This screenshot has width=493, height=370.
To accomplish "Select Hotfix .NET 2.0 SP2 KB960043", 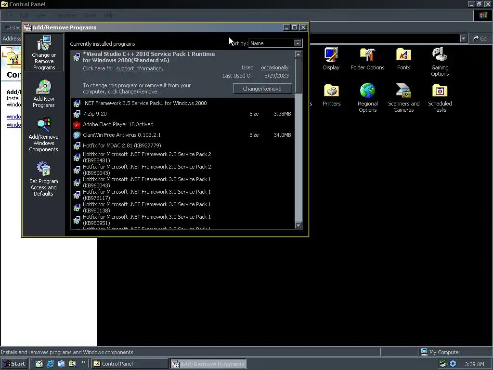I will (182, 170).
